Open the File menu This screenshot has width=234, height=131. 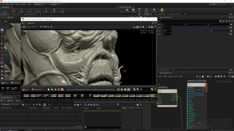click(3, 4)
